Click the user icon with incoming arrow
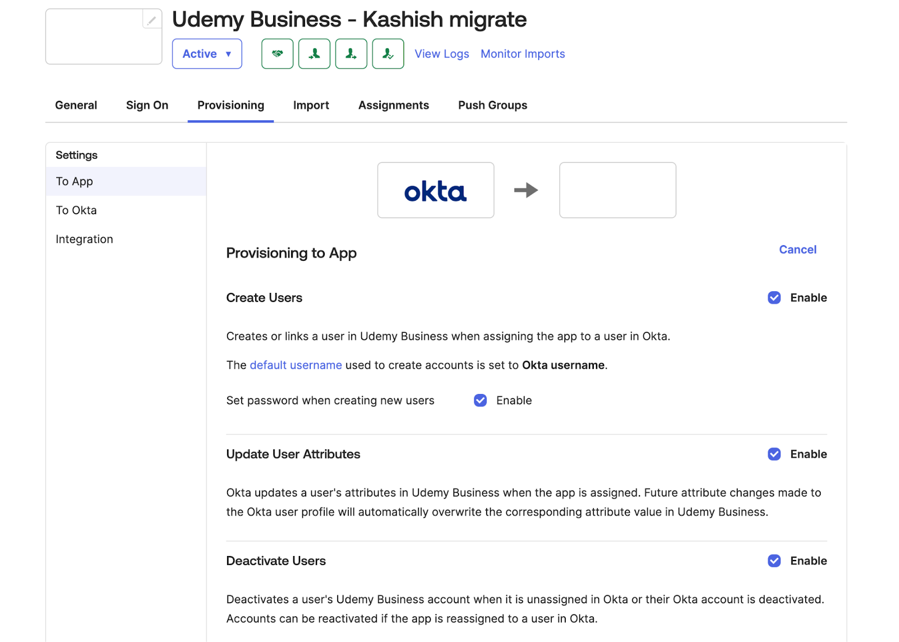This screenshot has width=899, height=642. tap(315, 54)
